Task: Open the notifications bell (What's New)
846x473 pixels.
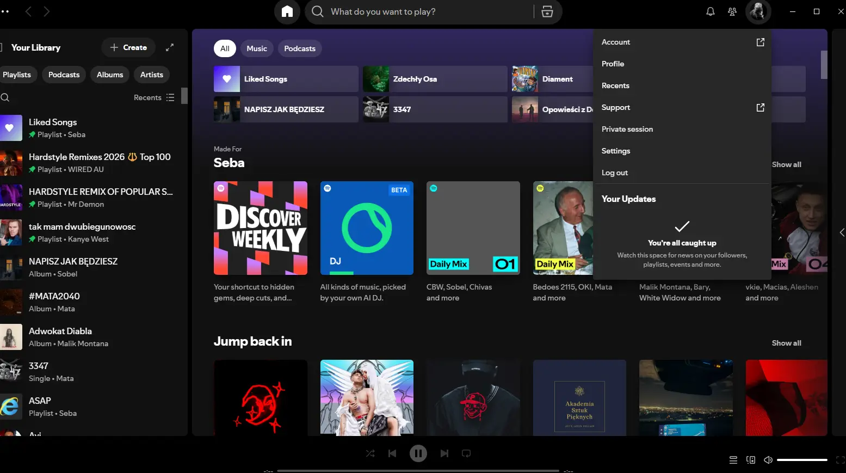Action: (x=711, y=11)
